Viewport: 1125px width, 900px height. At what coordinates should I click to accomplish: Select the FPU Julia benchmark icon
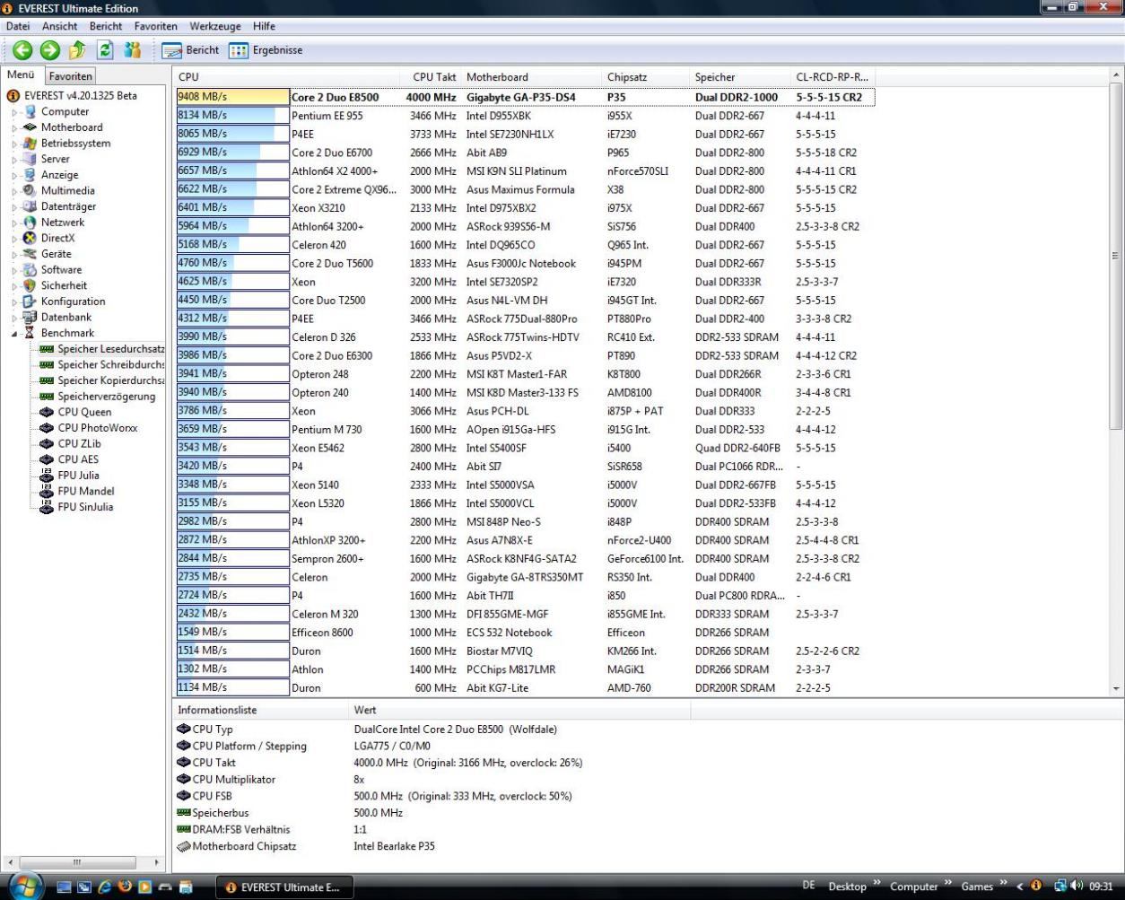click(47, 475)
